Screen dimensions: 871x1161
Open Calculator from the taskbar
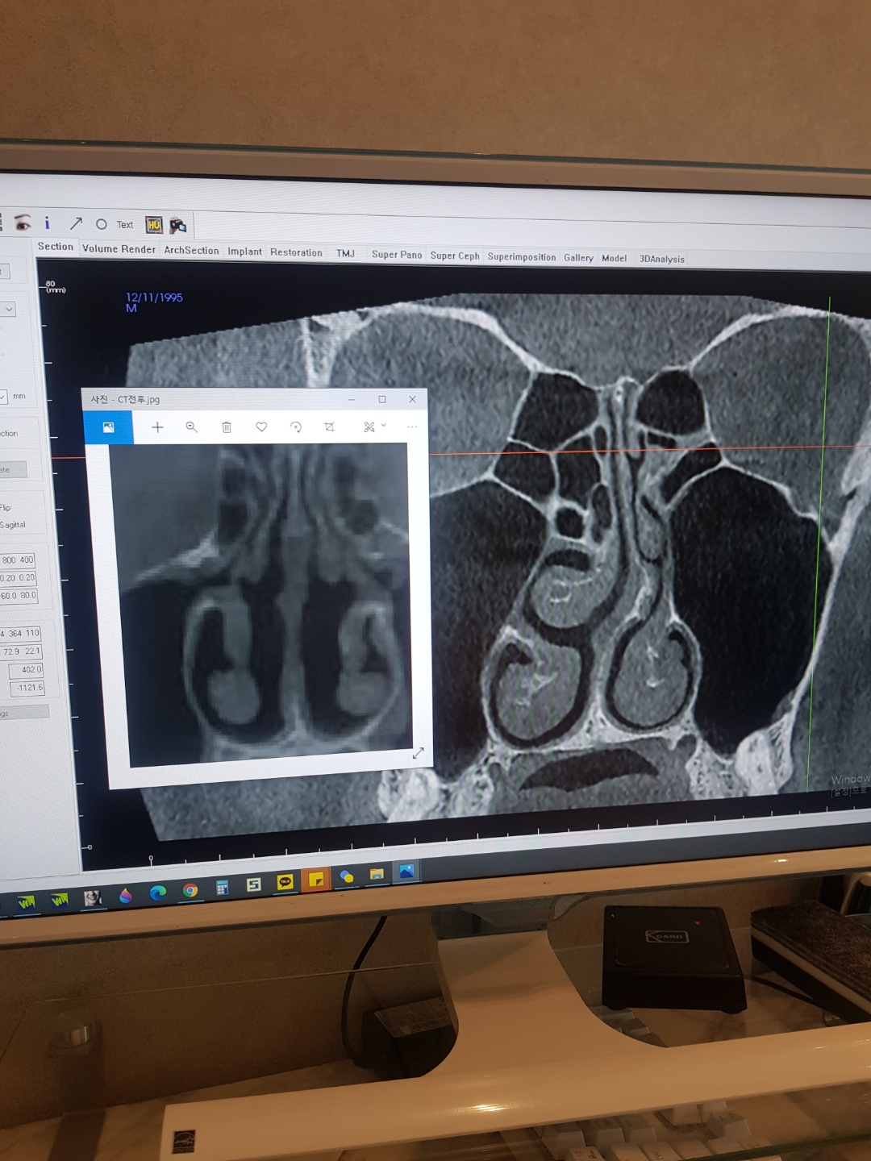(x=222, y=888)
